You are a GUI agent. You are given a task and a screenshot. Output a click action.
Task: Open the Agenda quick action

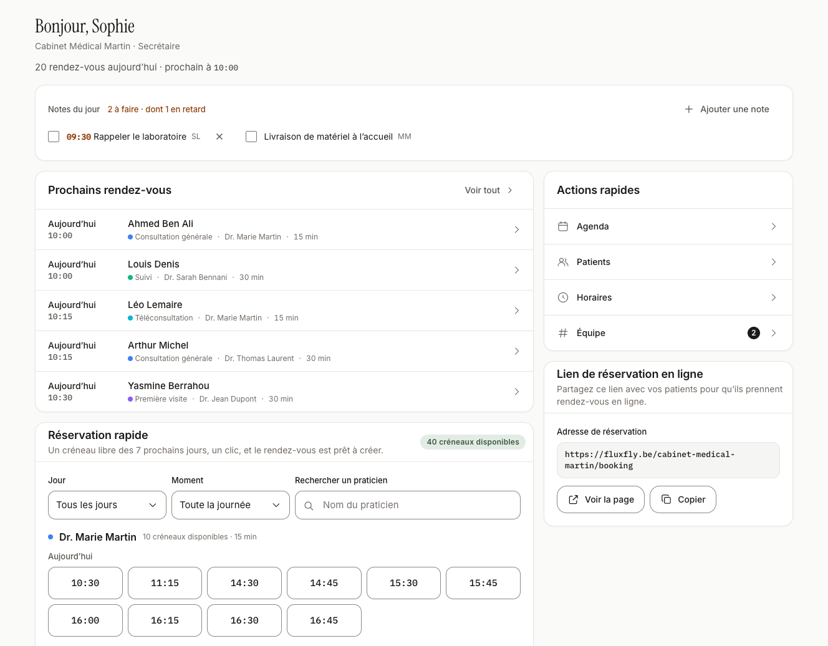click(x=668, y=226)
